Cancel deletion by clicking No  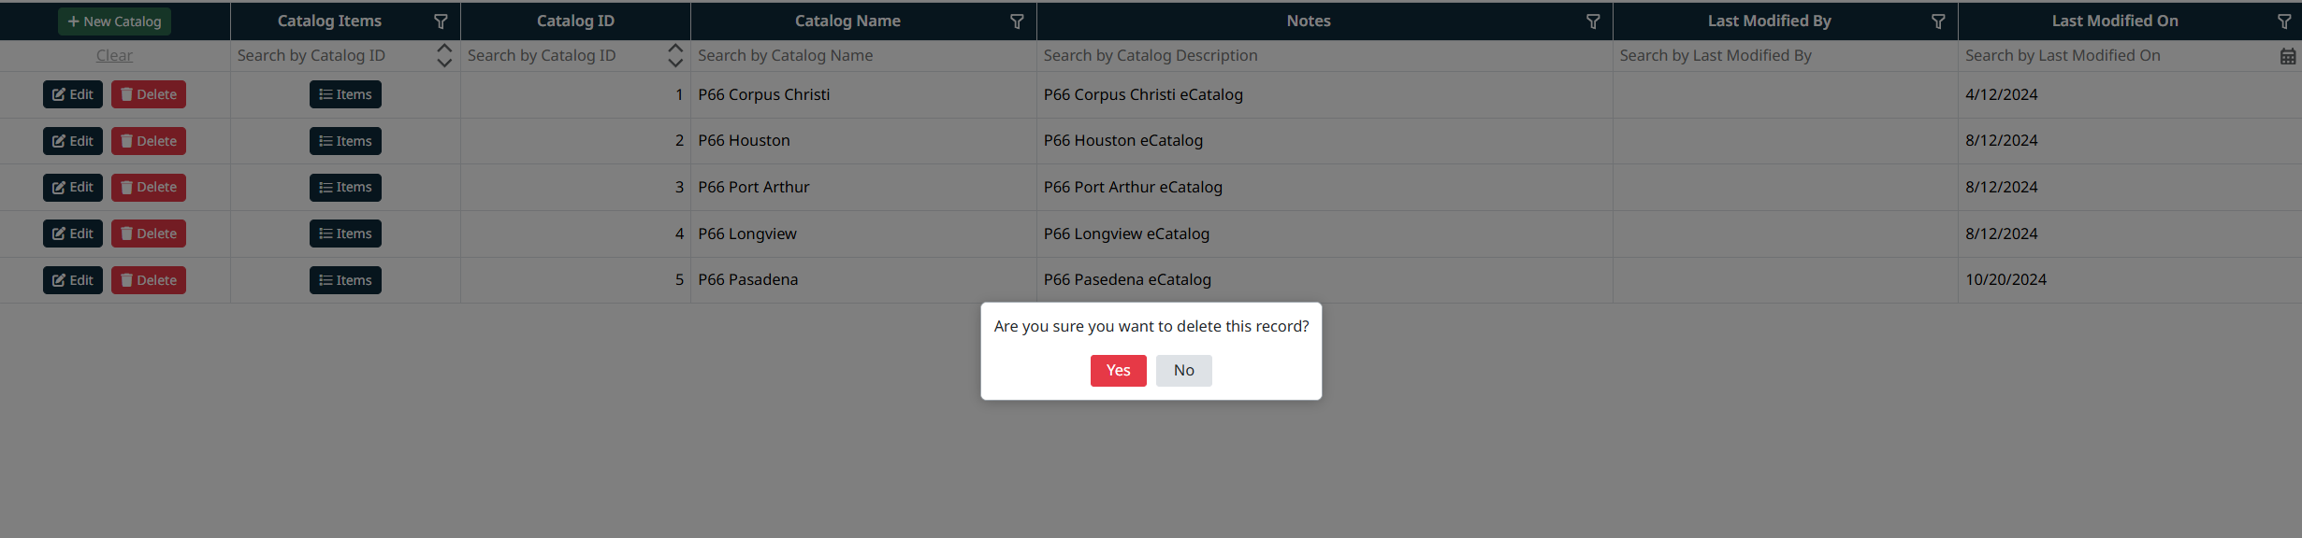1183,370
